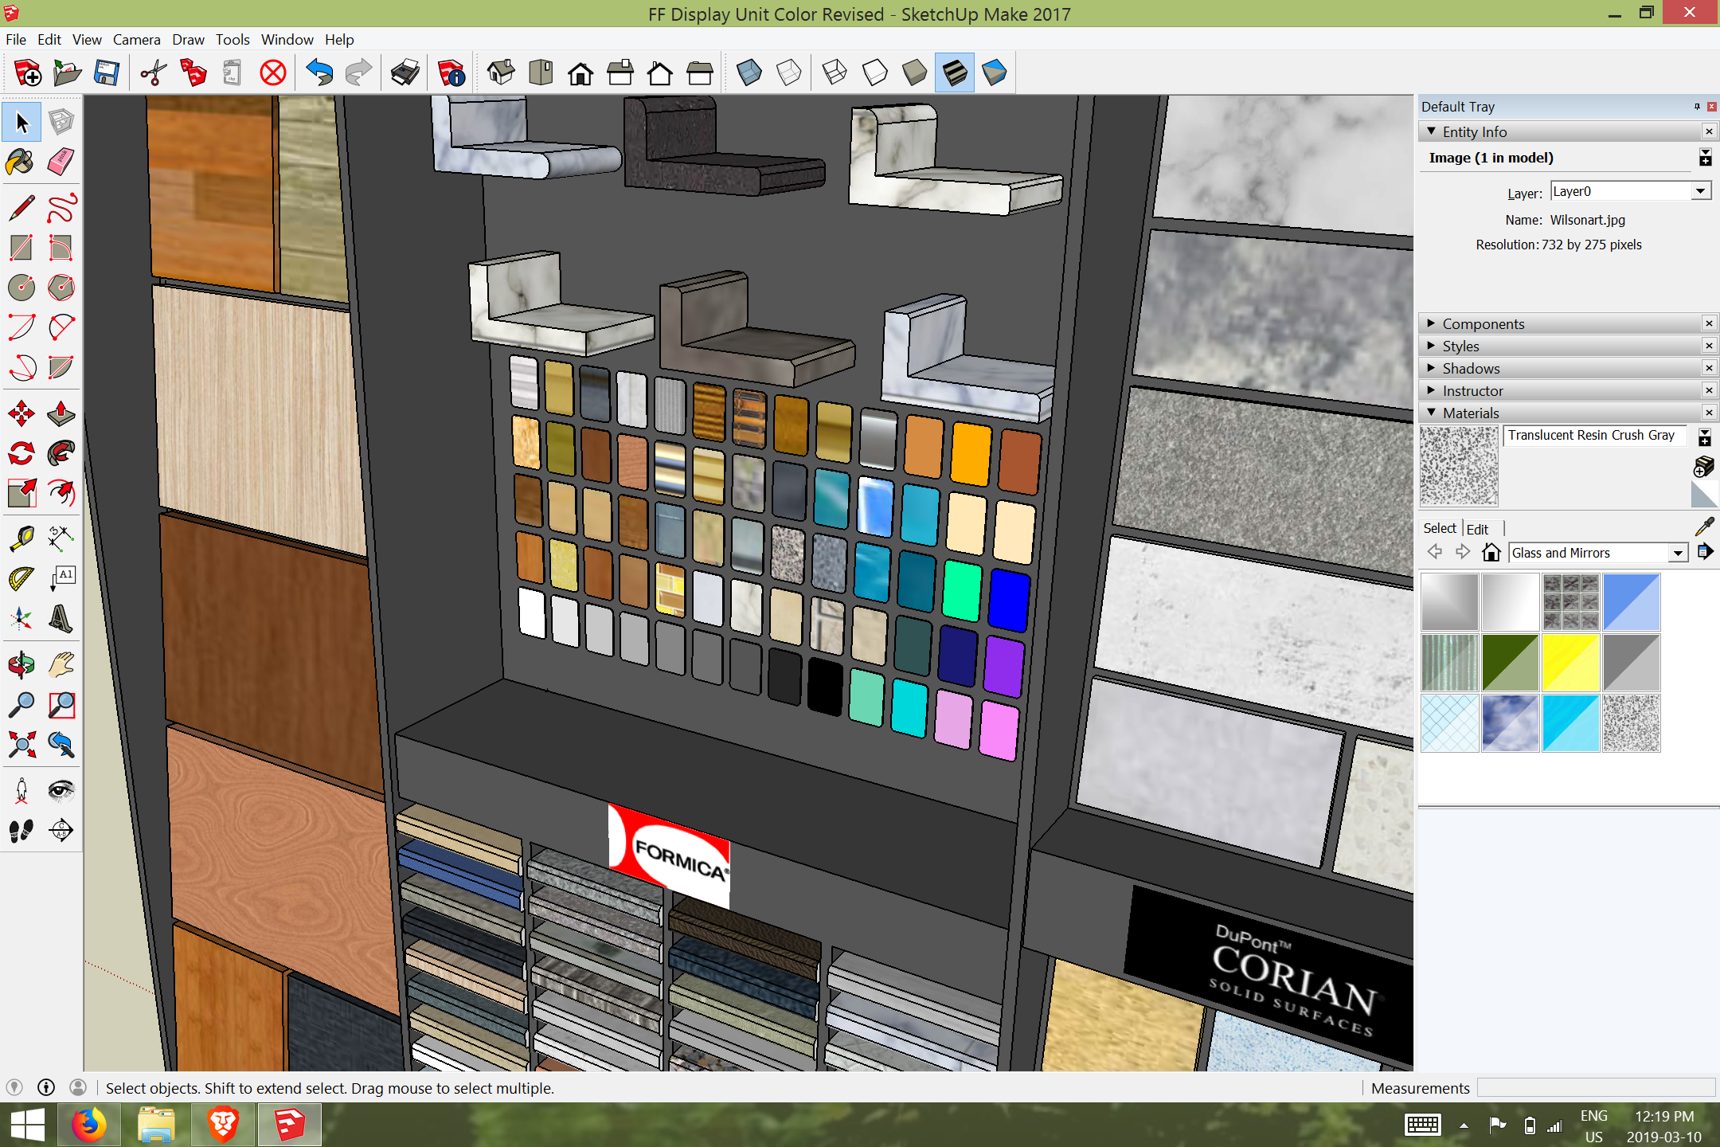Open the Layer0 layer dropdown
The image size is (1720, 1147).
(x=1700, y=191)
